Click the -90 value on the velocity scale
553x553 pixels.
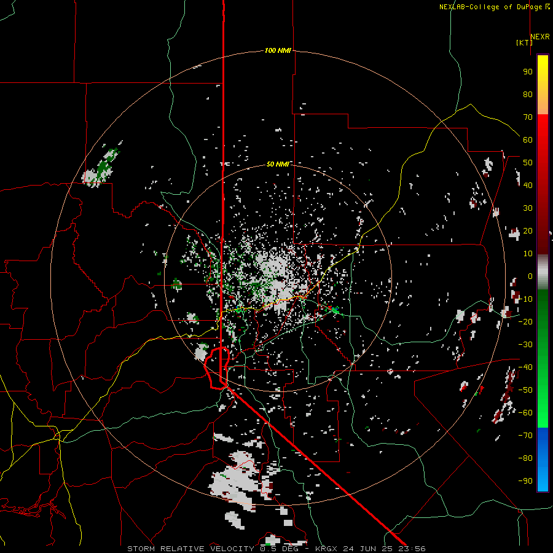point(525,481)
